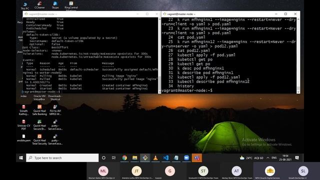Launch Quick Heal Total Security
This screenshot has height=180, width=320.
39,139
